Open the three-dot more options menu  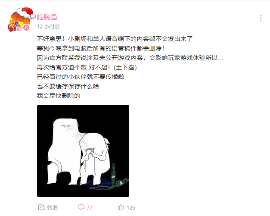(261, 18)
